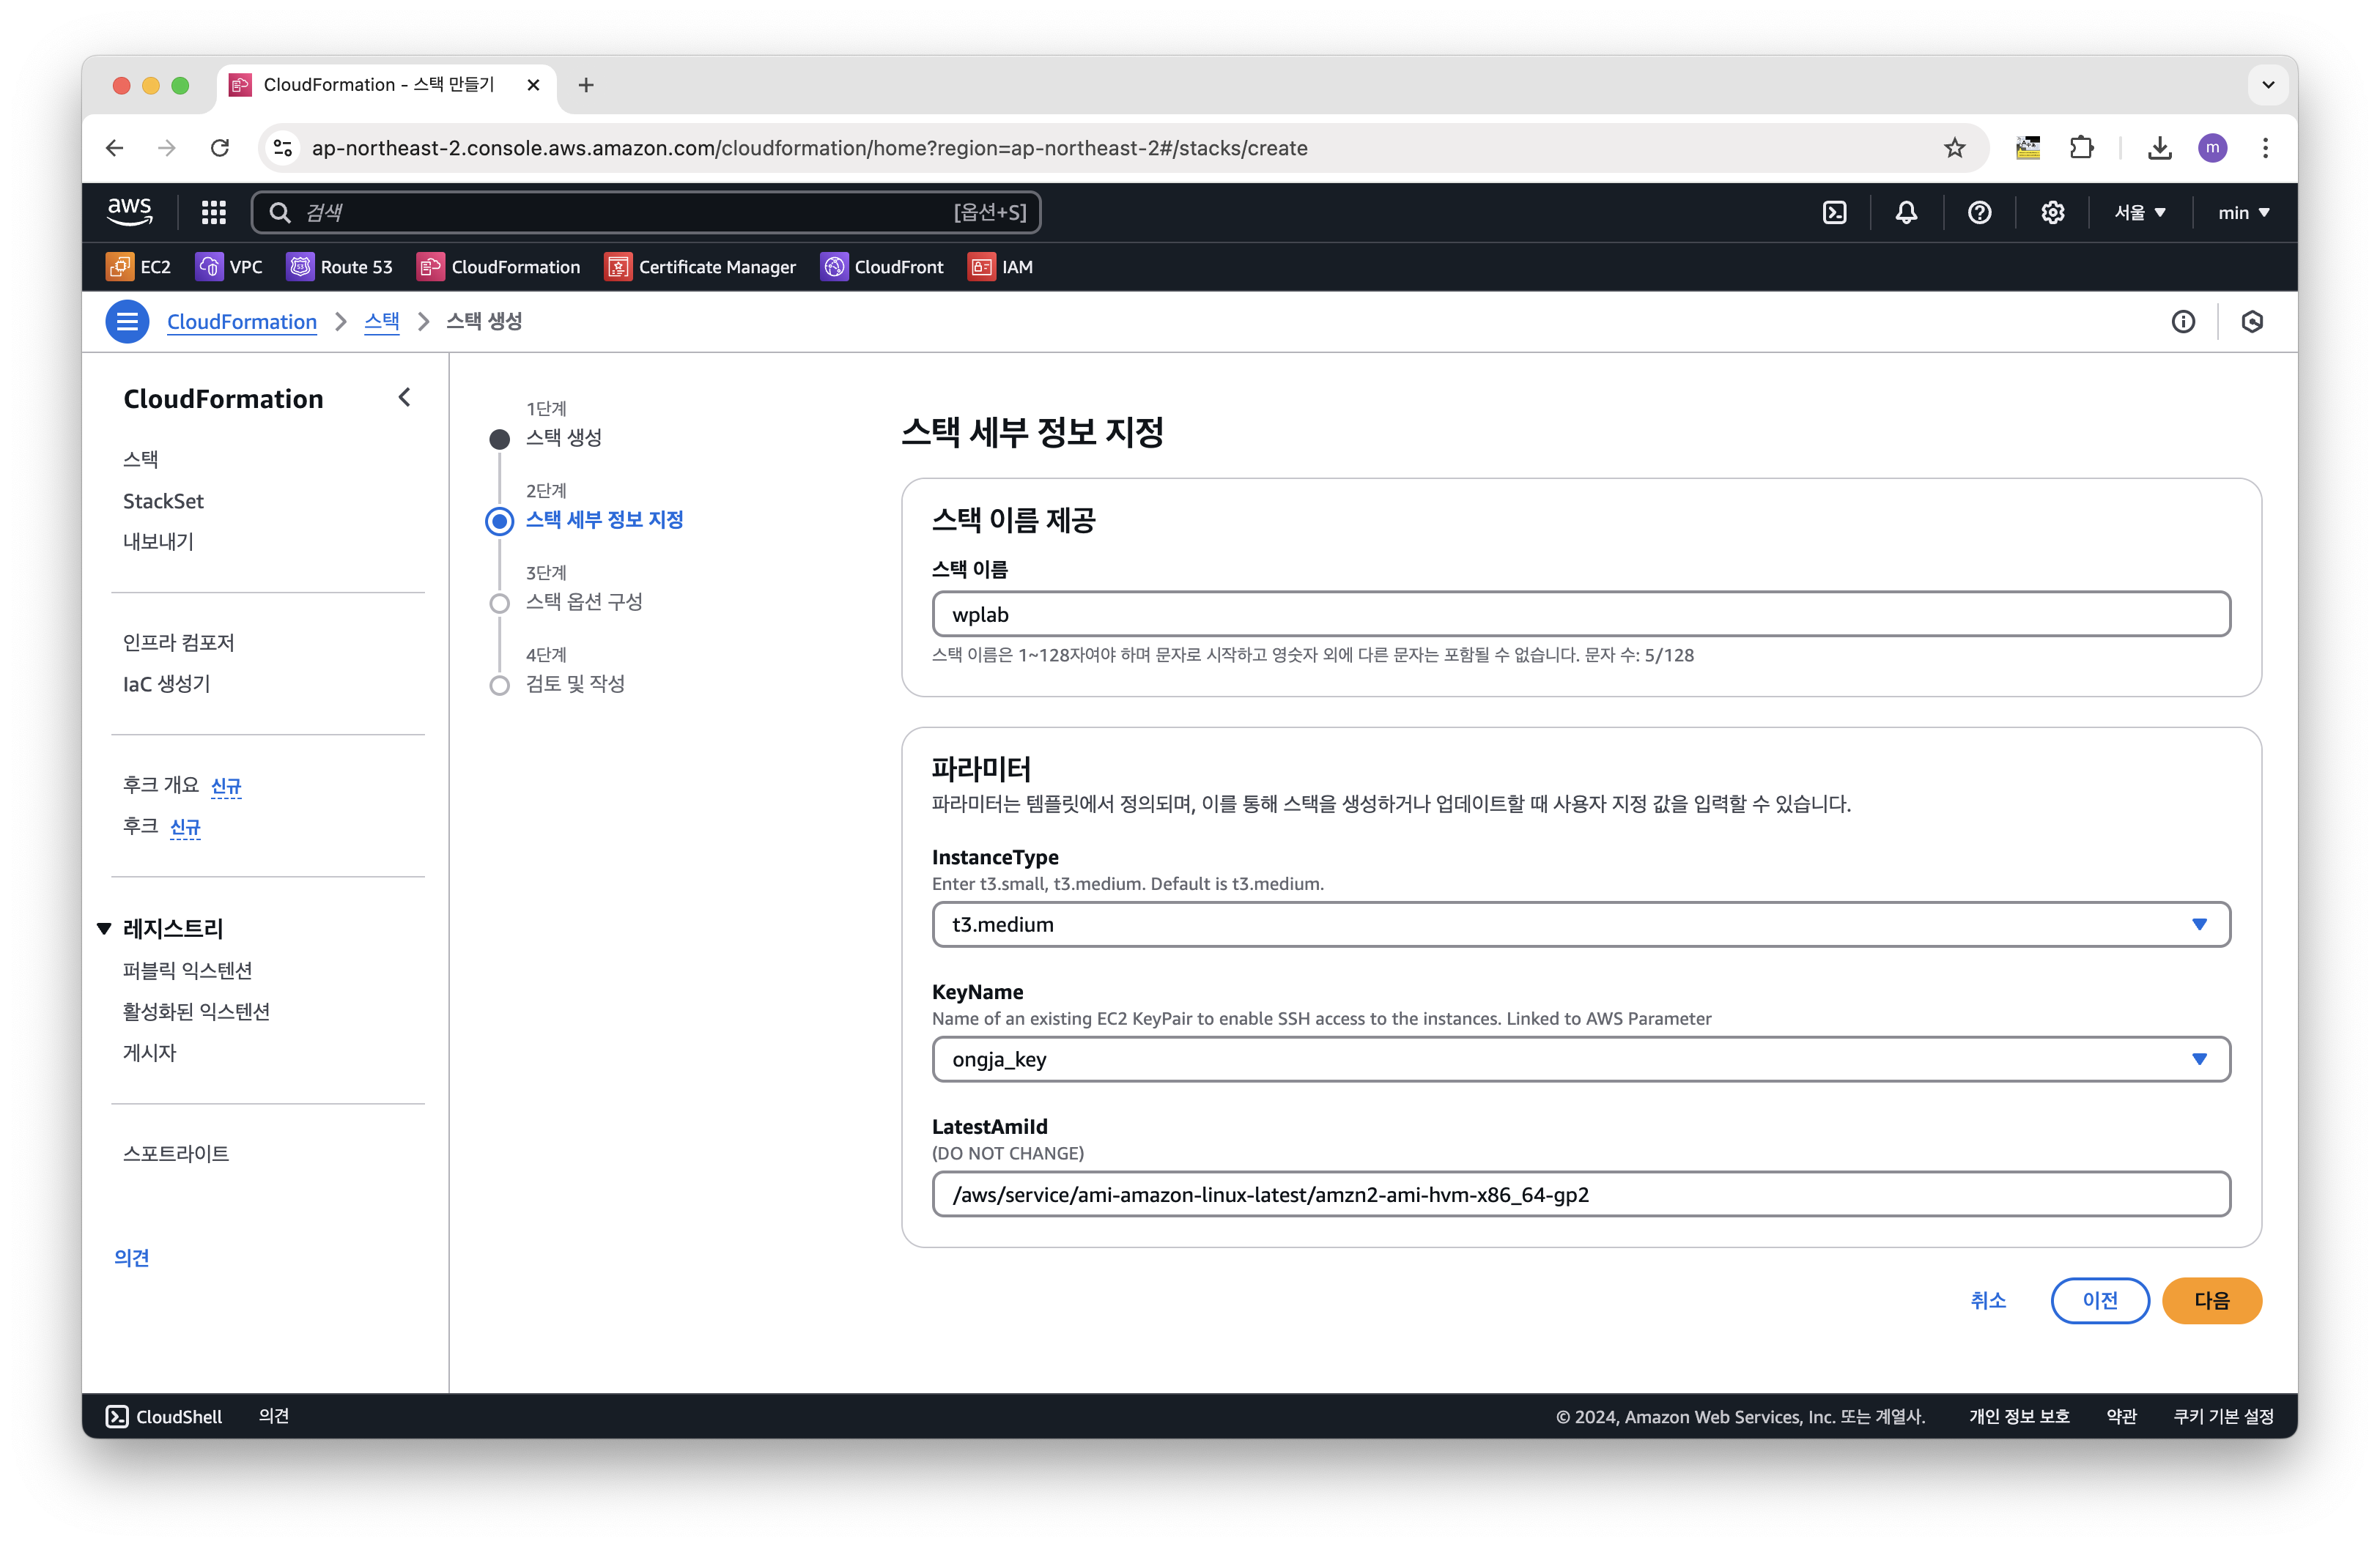Open the KeyName ongja_key dropdown
This screenshot has height=1547, width=2380.
click(x=1580, y=1059)
